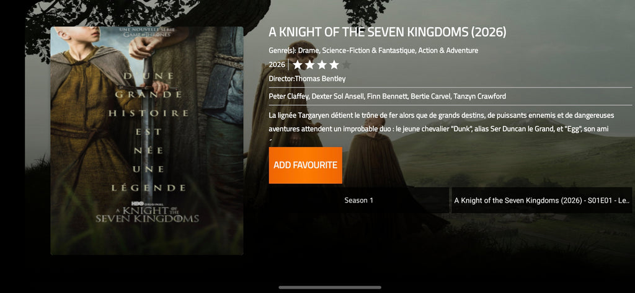Tap the home indicator bar at bottom

click(x=330, y=287)
